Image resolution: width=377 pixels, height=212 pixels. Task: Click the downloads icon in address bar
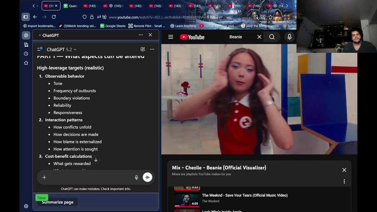coord(263,17)
